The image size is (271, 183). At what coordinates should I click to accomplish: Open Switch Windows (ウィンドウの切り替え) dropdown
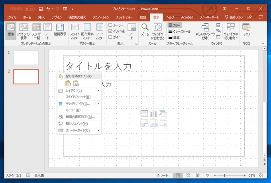230,31
